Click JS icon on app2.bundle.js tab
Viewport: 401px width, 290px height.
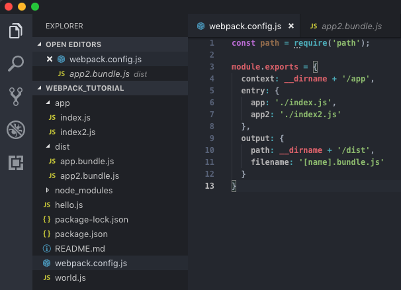click(314, 26)
